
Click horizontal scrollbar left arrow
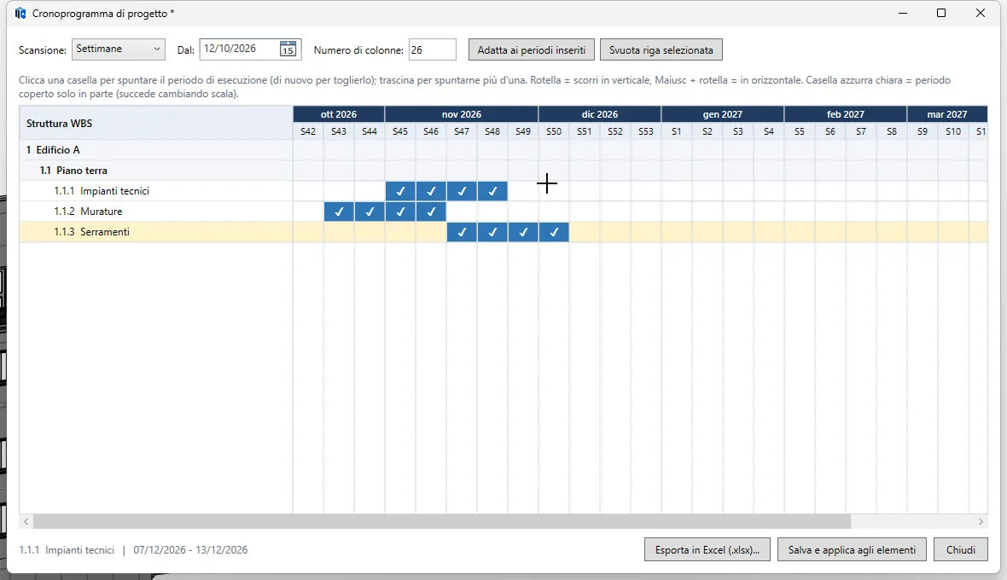pos(26,522)
